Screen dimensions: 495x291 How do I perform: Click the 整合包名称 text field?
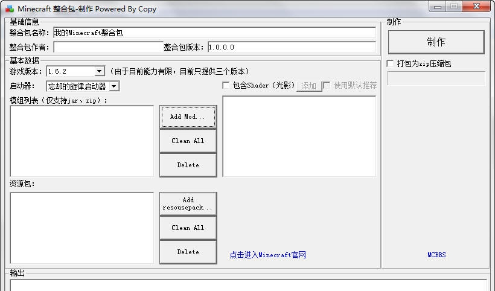(x=214, y=33)
